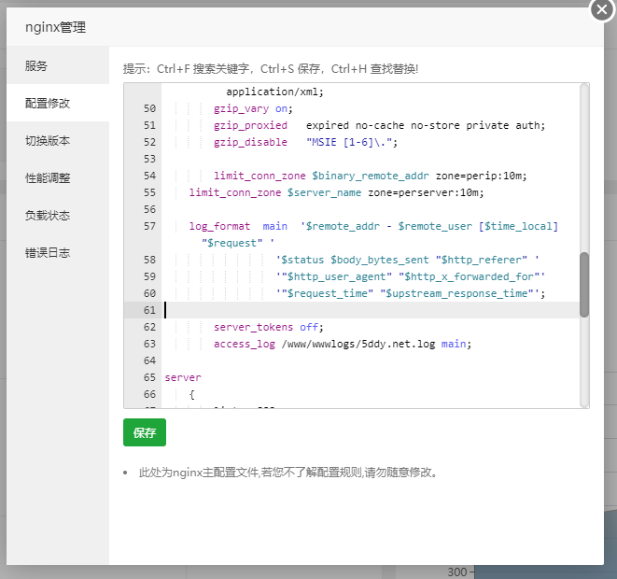Viewport: 617px width, 579px height.
Task: Open the 服务 tab
Action: [58, 65]
